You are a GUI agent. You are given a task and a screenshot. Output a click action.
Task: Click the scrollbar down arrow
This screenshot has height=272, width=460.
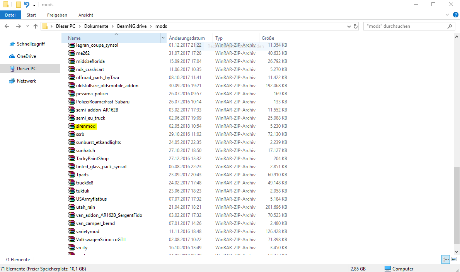click(x=457, y=252)
